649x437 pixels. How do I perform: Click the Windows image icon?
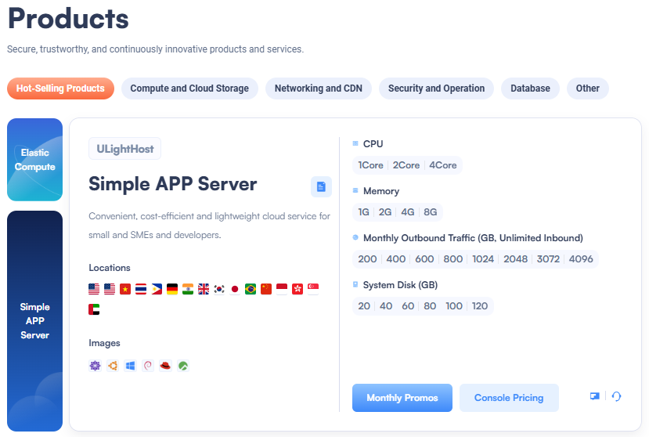coord(130,366)
